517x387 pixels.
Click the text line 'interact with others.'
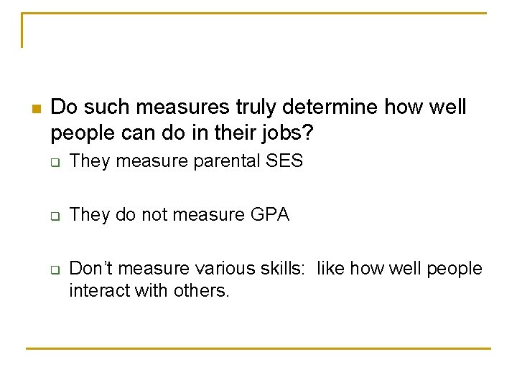pos(149,290)
